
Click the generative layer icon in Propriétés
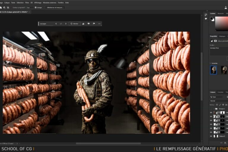point(212,41)
